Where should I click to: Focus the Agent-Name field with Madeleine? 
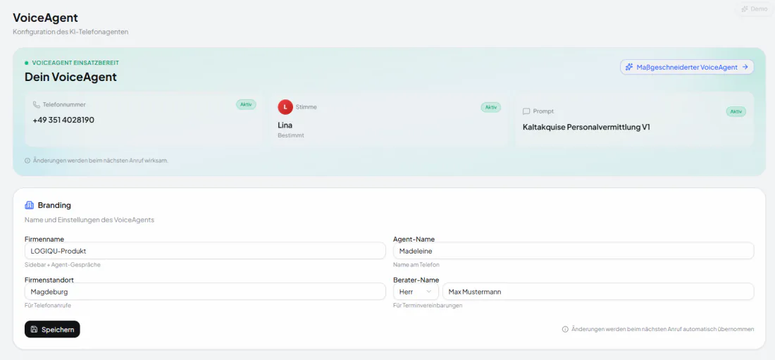click(x=573, y=251)
